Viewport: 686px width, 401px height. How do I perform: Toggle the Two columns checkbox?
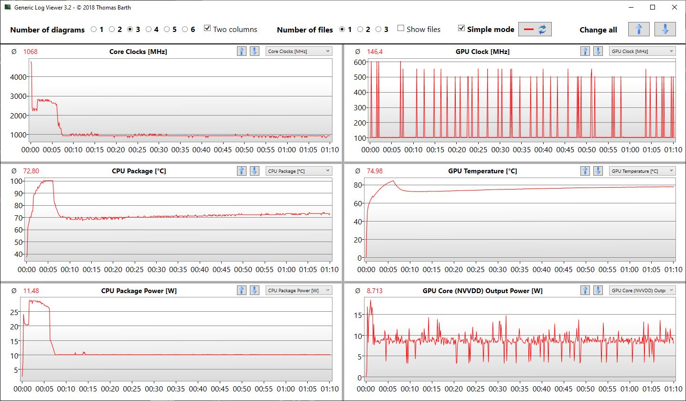[207, 29]
